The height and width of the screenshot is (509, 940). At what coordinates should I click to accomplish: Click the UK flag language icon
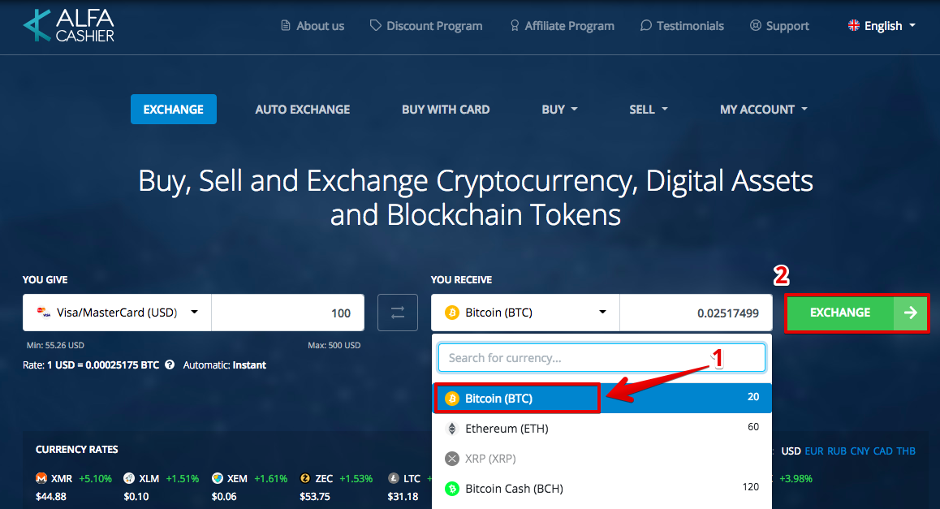[x=854, y=25]
